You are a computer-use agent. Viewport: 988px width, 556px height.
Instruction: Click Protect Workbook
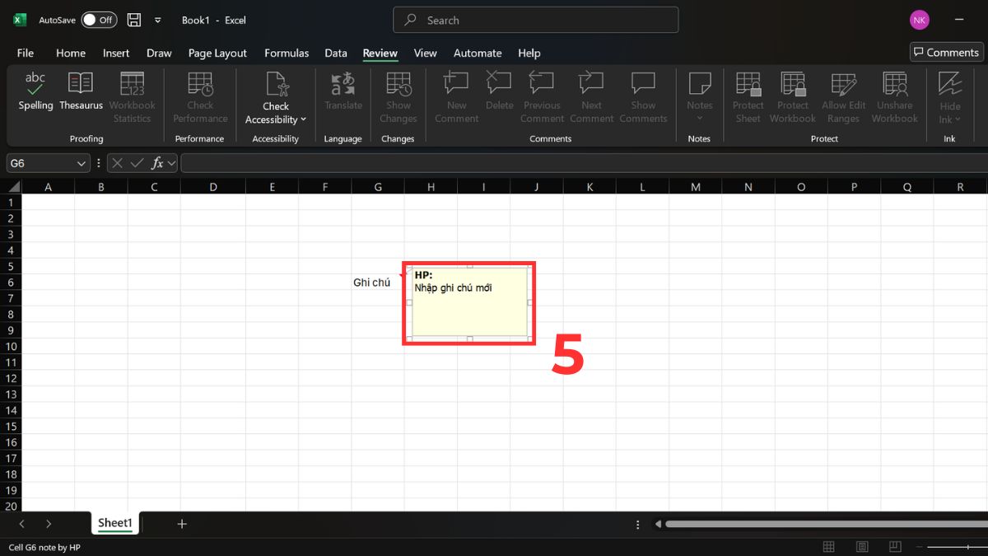click(792, 92)
